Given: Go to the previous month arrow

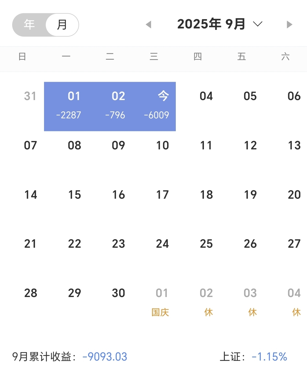Looking at the screenshot, I should point(149,24).
